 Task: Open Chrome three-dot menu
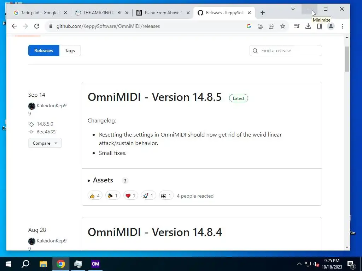coord(342,26)
